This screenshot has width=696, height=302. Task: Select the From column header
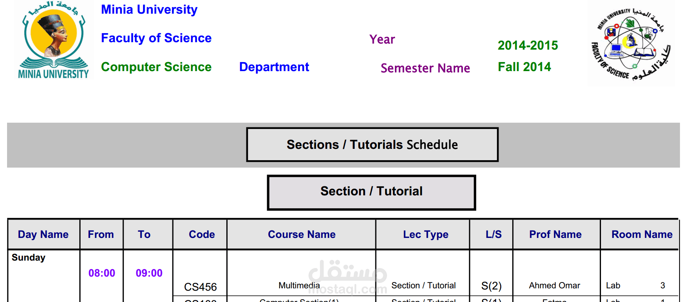point(101,234)
